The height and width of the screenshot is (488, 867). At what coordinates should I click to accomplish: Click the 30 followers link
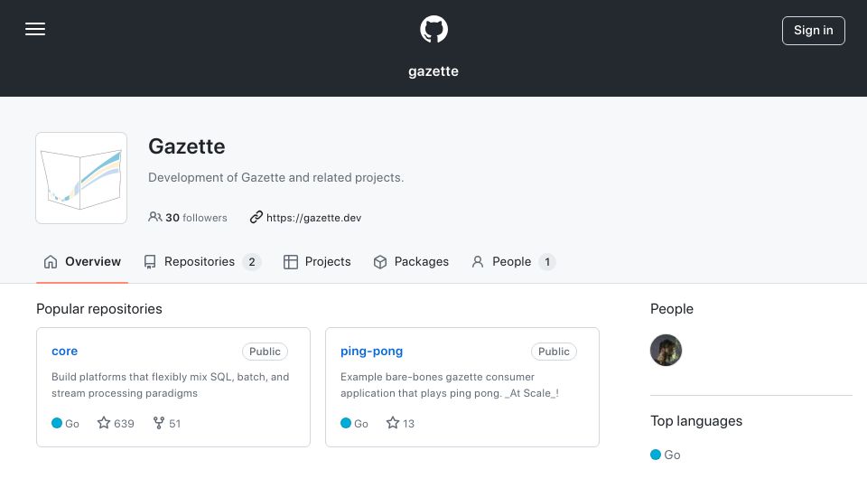point(188,218)
